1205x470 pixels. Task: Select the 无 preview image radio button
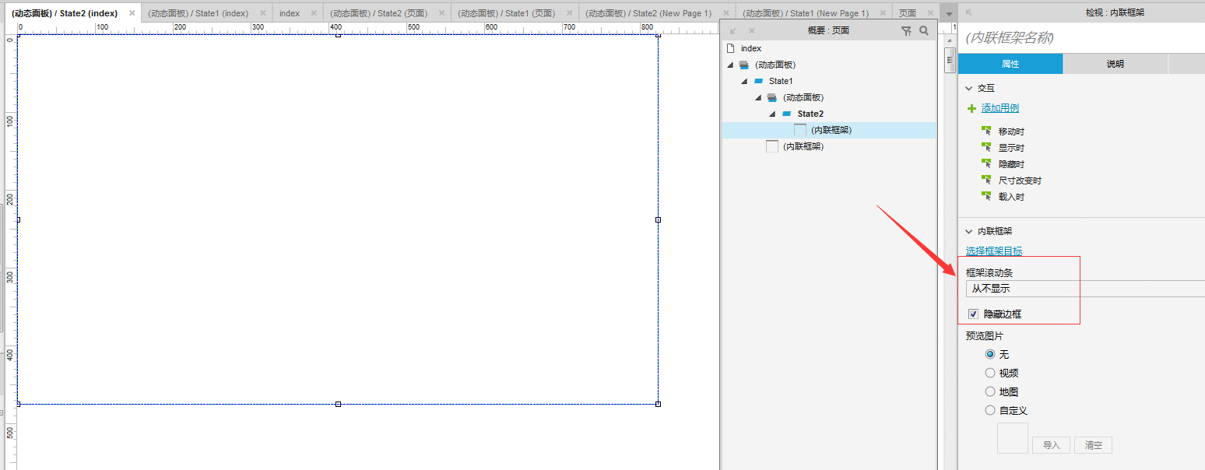point(990,354)
